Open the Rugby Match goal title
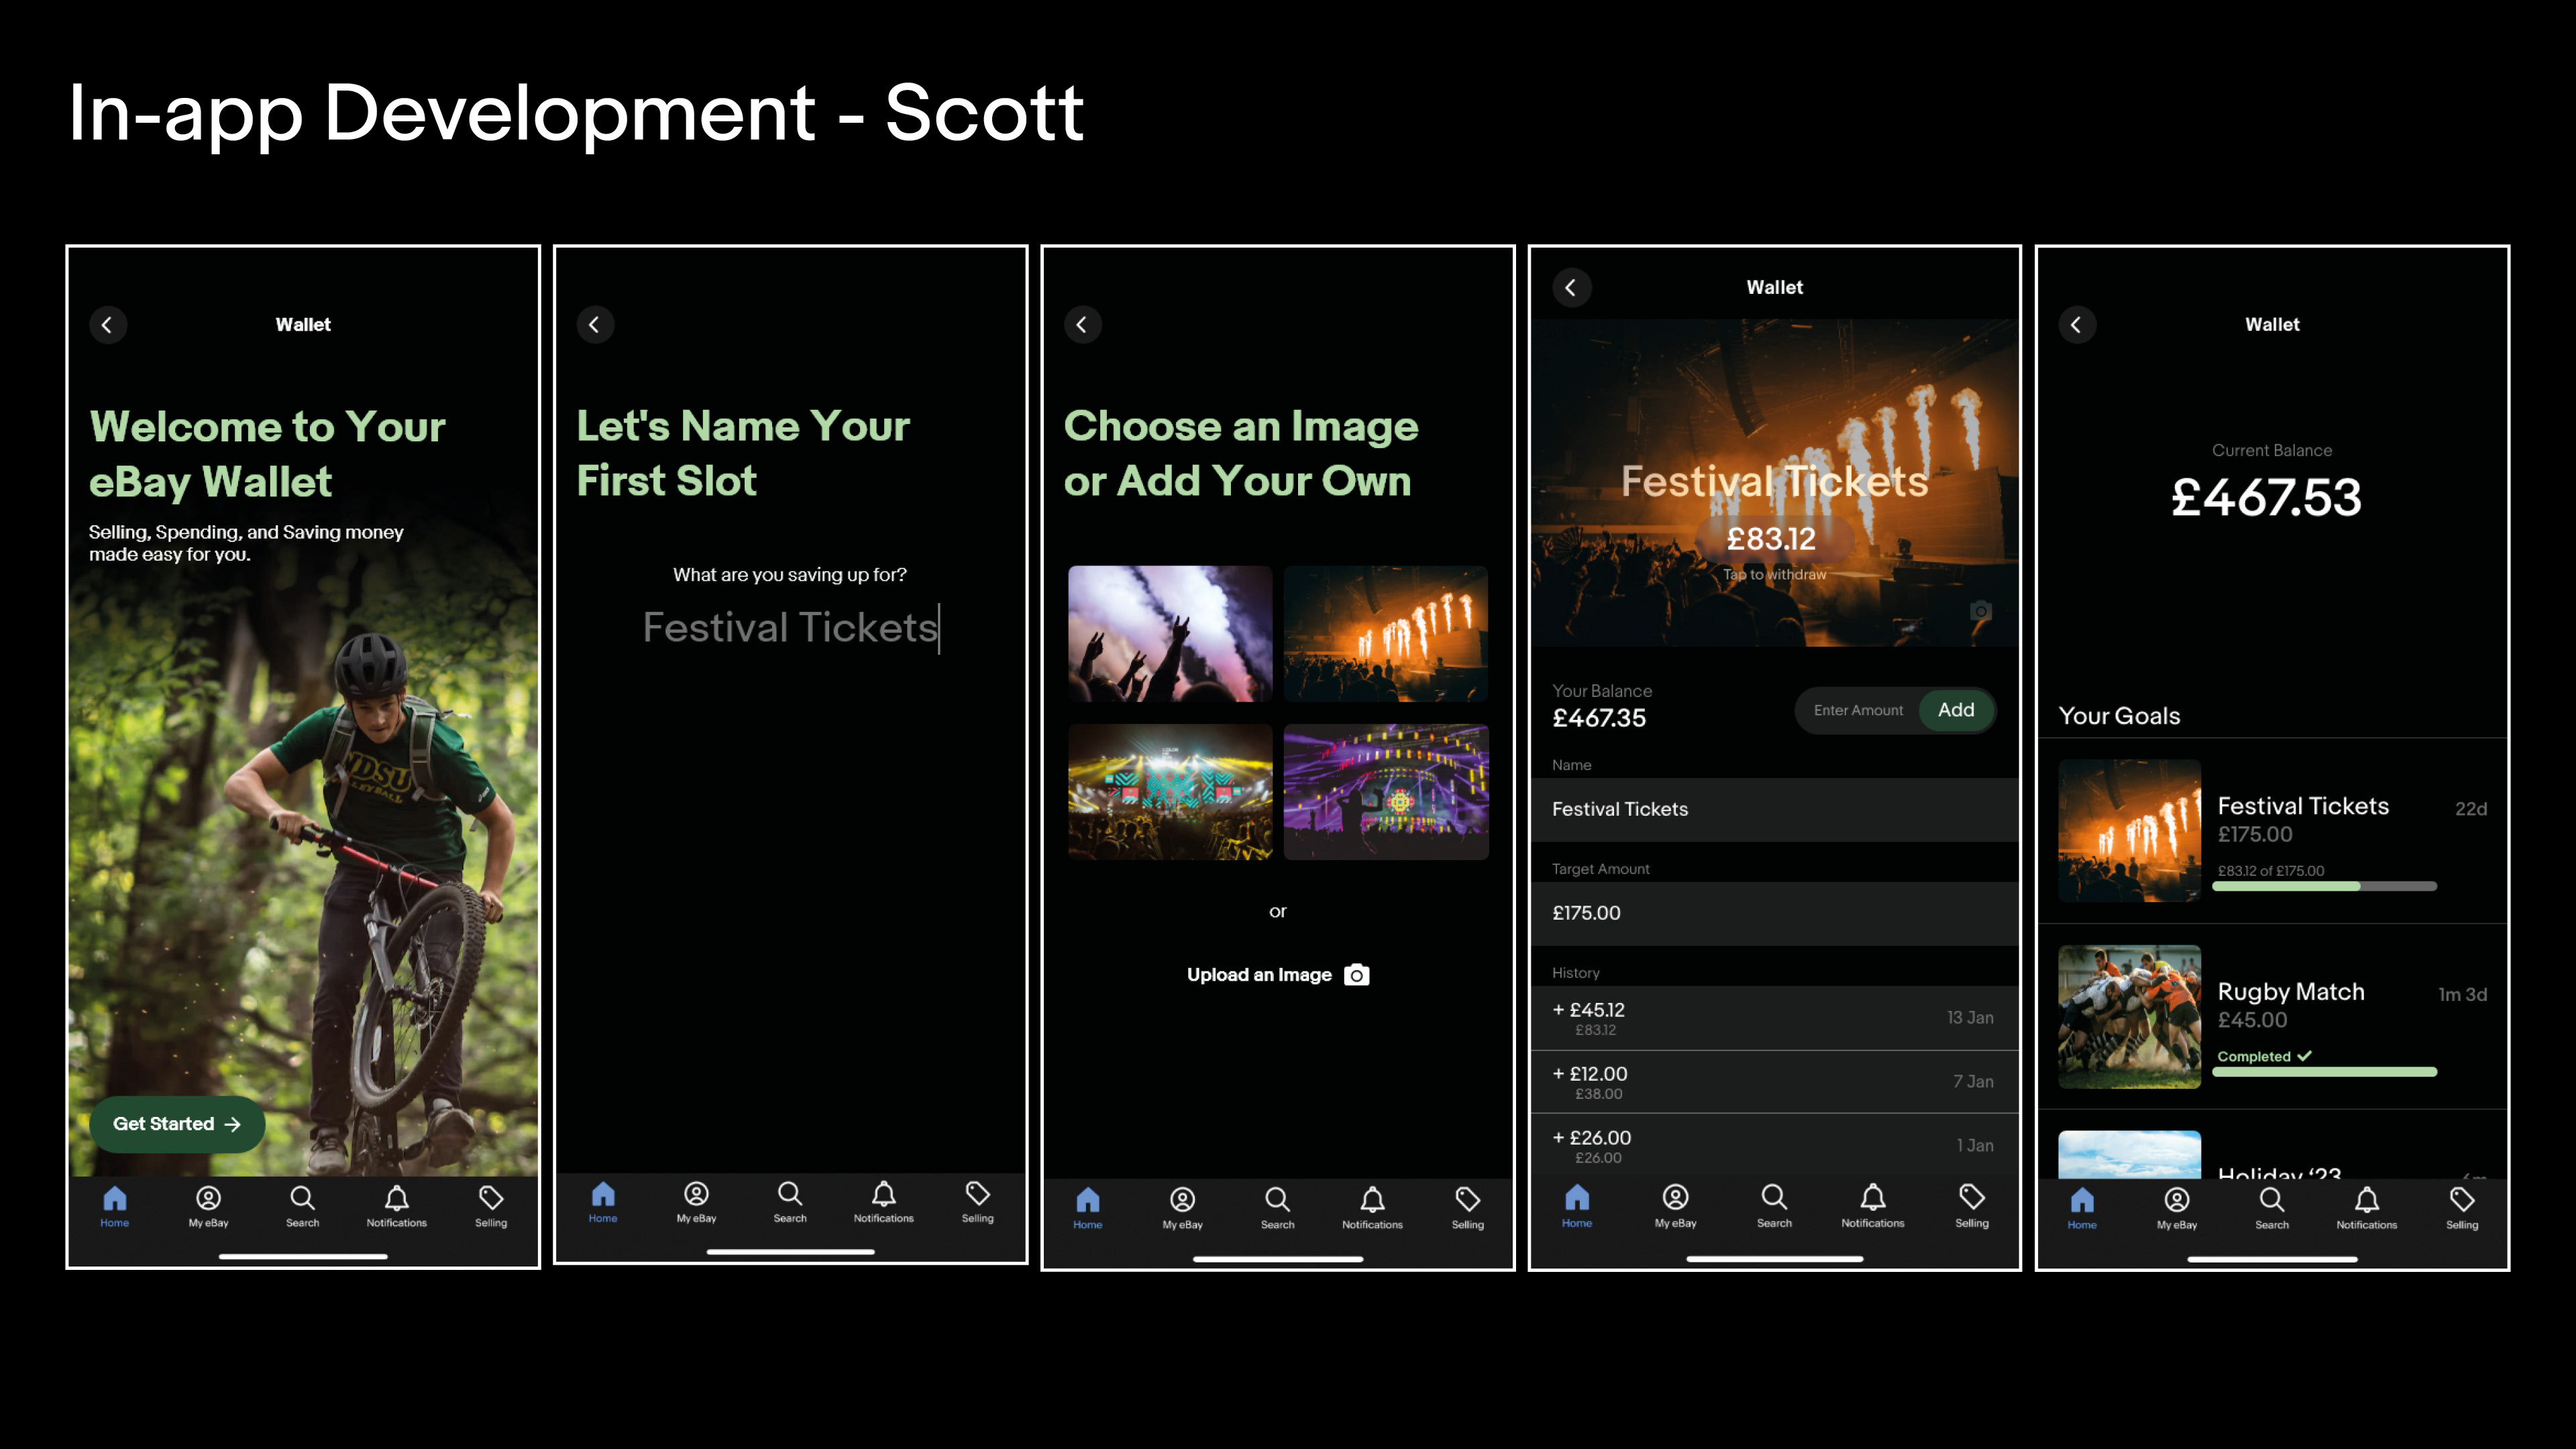The height and width of the screenshot is (1449, 2576). click(2291, 992)
